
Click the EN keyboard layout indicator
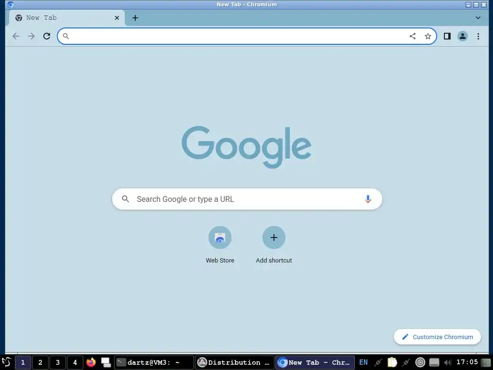pos(363,362)
